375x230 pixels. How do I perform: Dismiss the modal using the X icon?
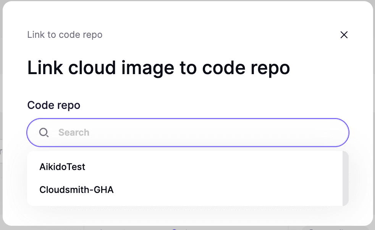tap(344, 35)
